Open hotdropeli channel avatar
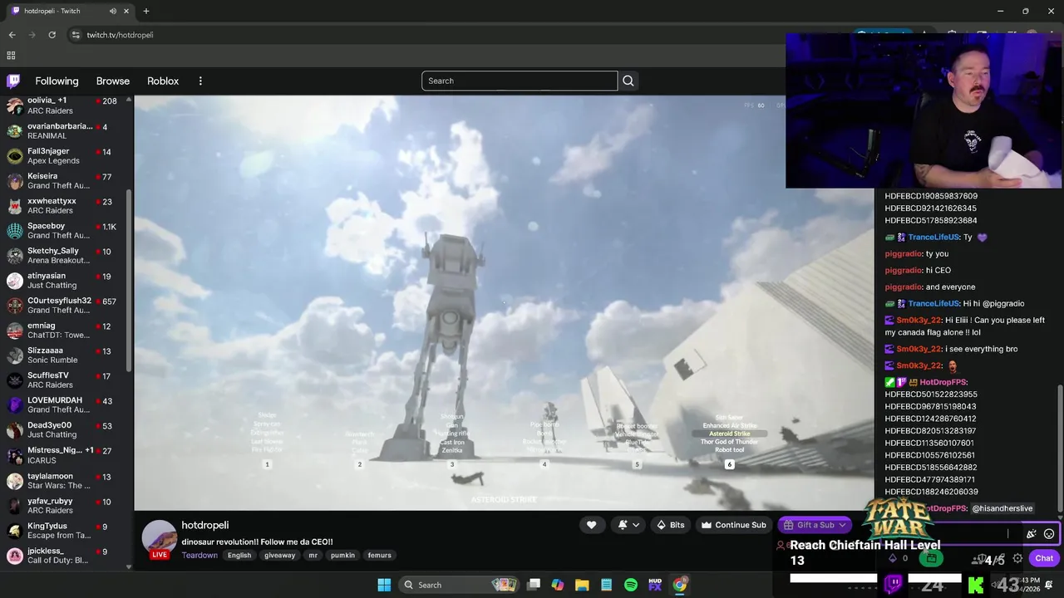Screen dimensions: 1064x598 [x=159, y=537]
